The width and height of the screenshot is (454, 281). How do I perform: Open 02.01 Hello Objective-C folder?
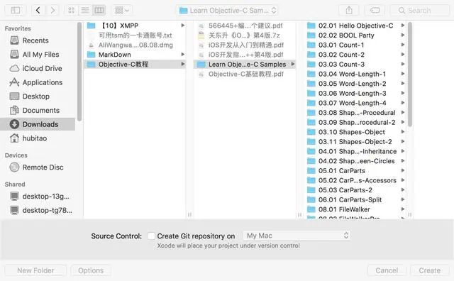[x=355, y=26]
